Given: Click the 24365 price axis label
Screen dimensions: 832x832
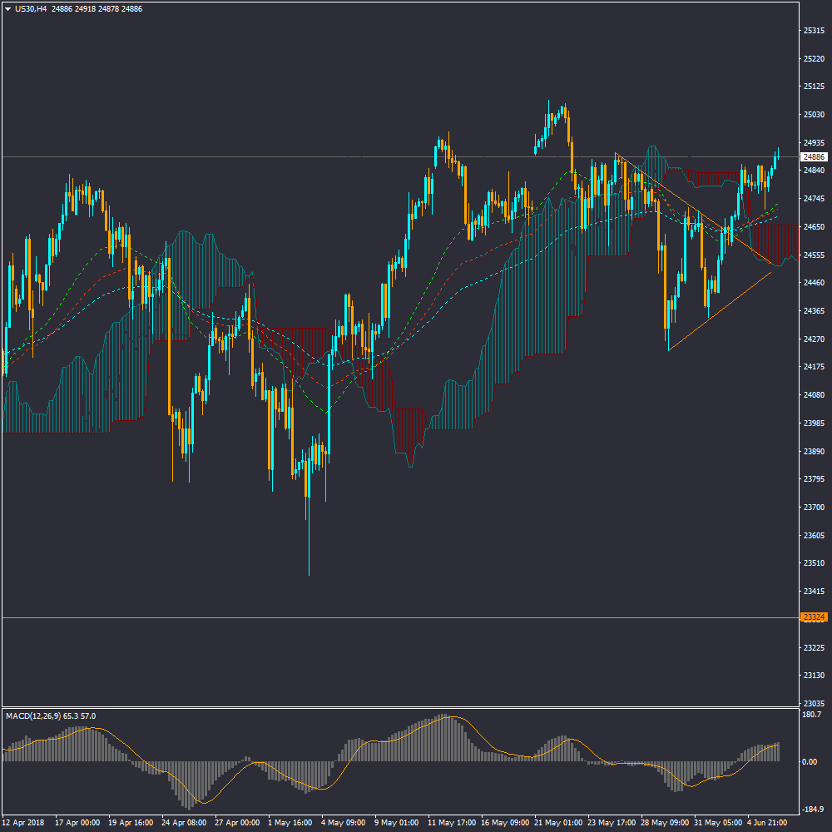Looking at the screenshot, I should tap(814, 311).
